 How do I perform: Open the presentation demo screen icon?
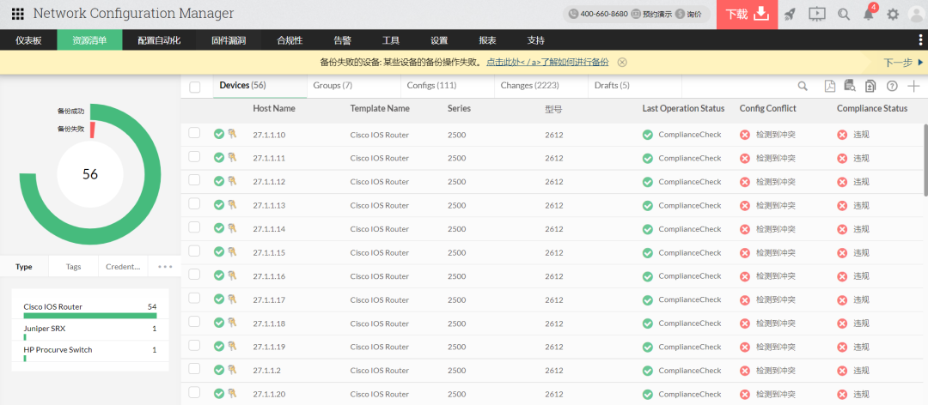[817, 14]
